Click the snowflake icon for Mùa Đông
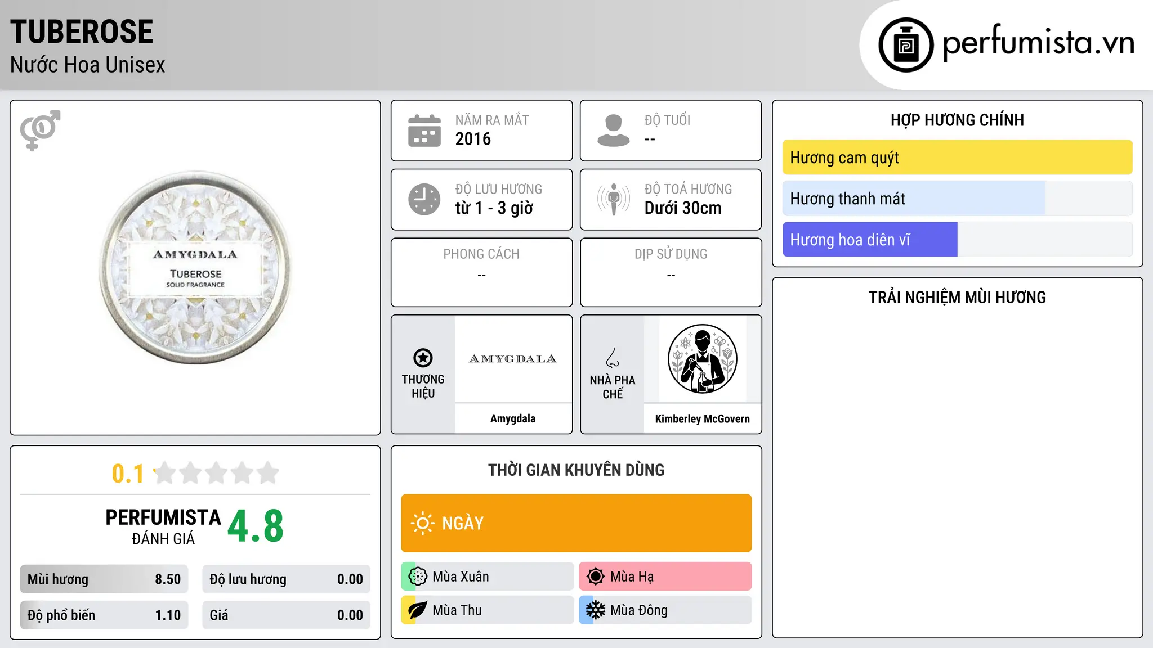Screen dimensions: 1153x648 tap(596, 610)
